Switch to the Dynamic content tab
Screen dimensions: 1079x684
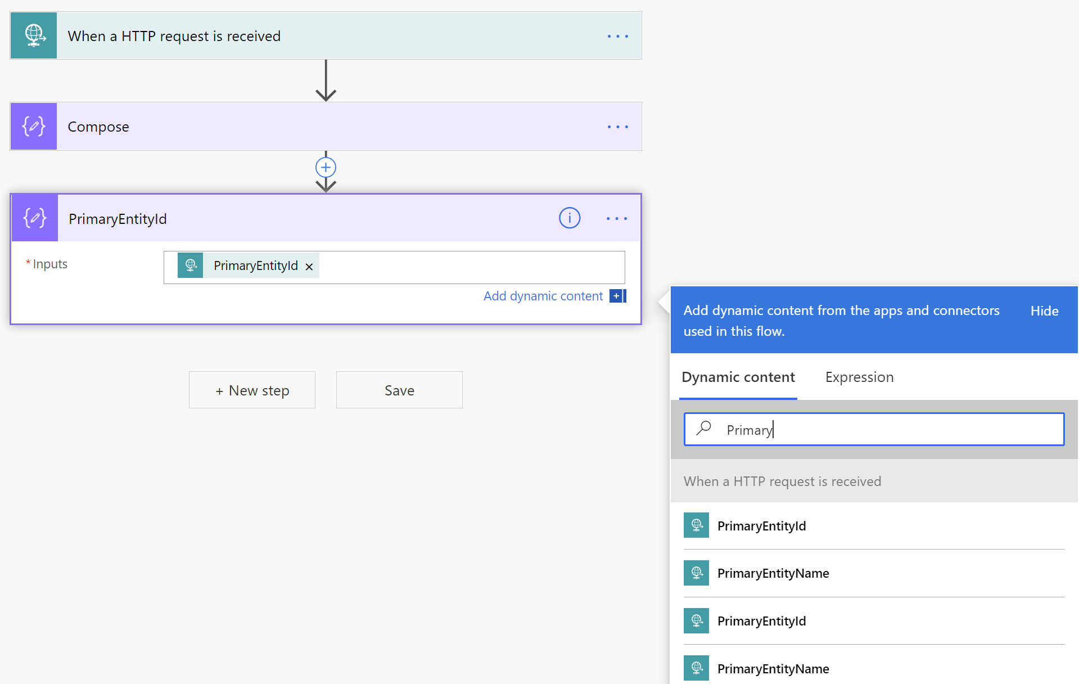(738, 377)
